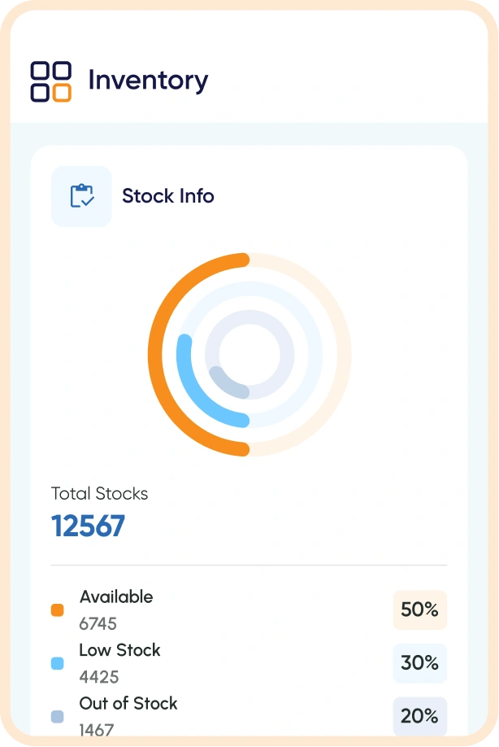Select the 20% Out of Stock badge

pyautogui.click(x=419, y=716)
